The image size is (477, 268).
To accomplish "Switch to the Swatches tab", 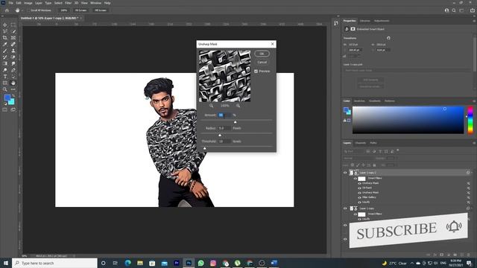I will tap(359, 101).
